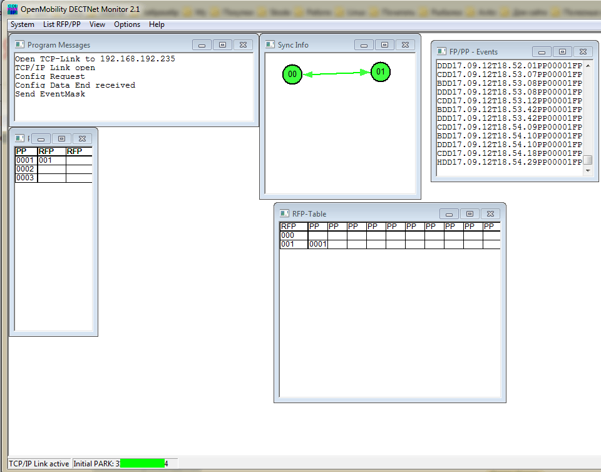
Task: Close the RFP-Table window
Action: click(x=490, y=214)
